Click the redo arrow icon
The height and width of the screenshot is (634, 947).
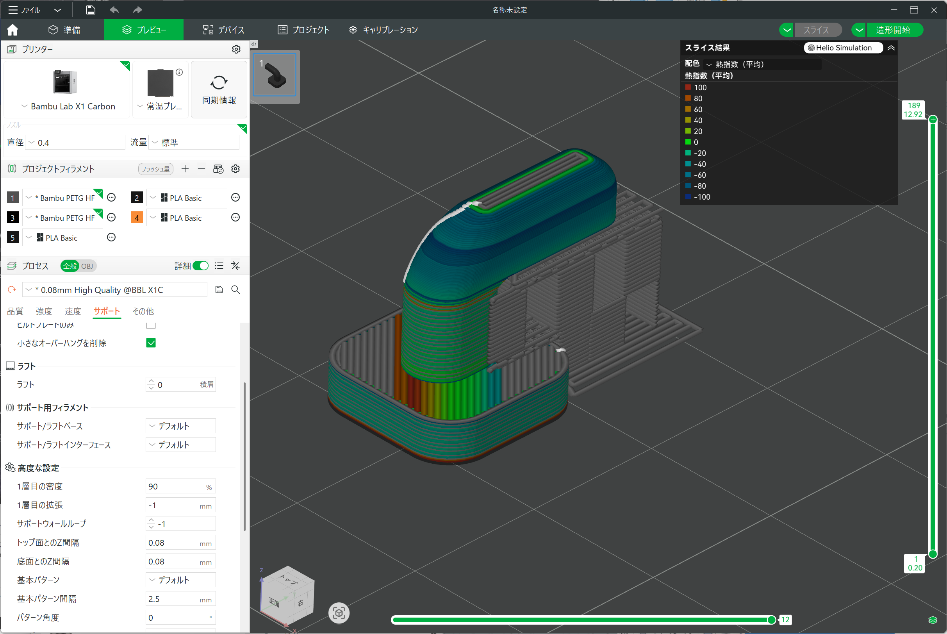tap(137, 10)
